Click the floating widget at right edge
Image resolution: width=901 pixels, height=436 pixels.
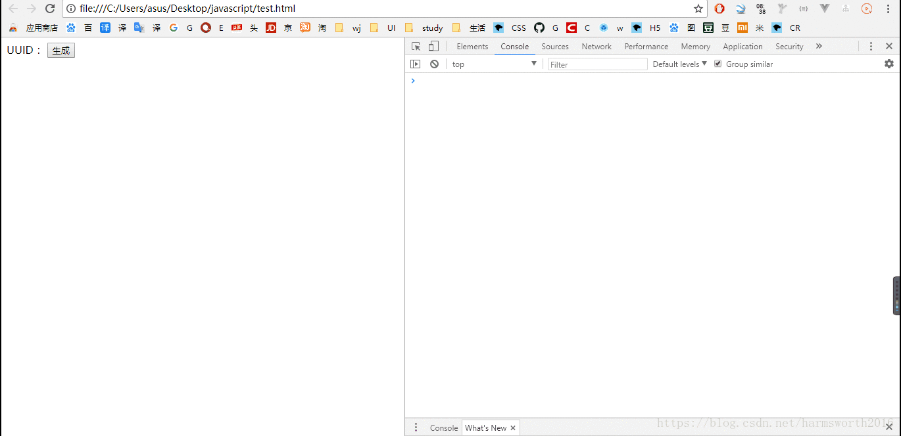click(x=896, y=295)
